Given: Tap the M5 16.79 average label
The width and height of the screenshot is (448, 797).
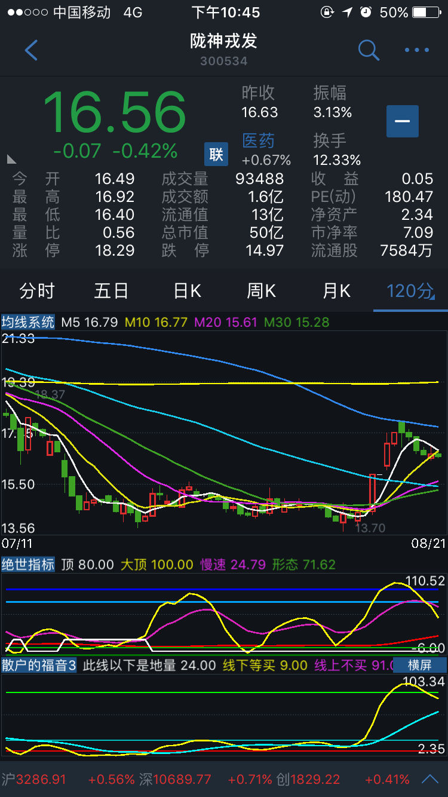Looking at the screenshot, I should tap(89, 322).
